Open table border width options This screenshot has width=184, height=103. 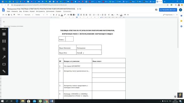click(125, 15)
